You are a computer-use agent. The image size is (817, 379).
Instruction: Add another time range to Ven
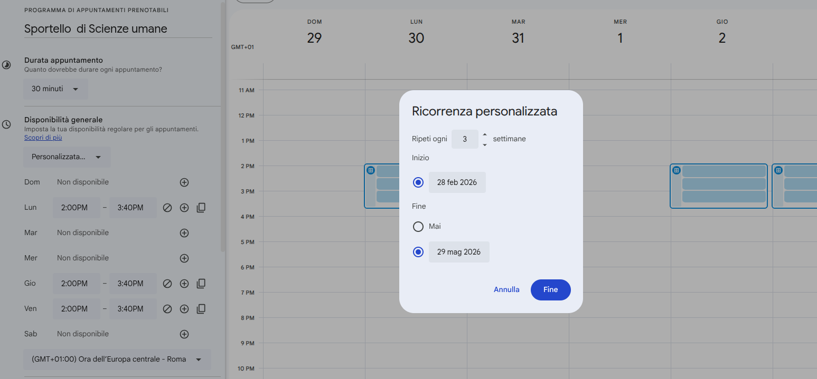click(x=184, y=309)
